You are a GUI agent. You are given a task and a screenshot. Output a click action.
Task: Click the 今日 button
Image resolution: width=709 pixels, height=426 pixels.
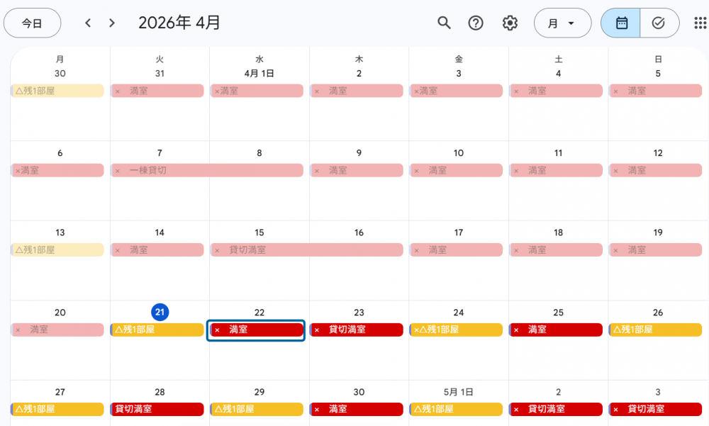tap(32, 23)
